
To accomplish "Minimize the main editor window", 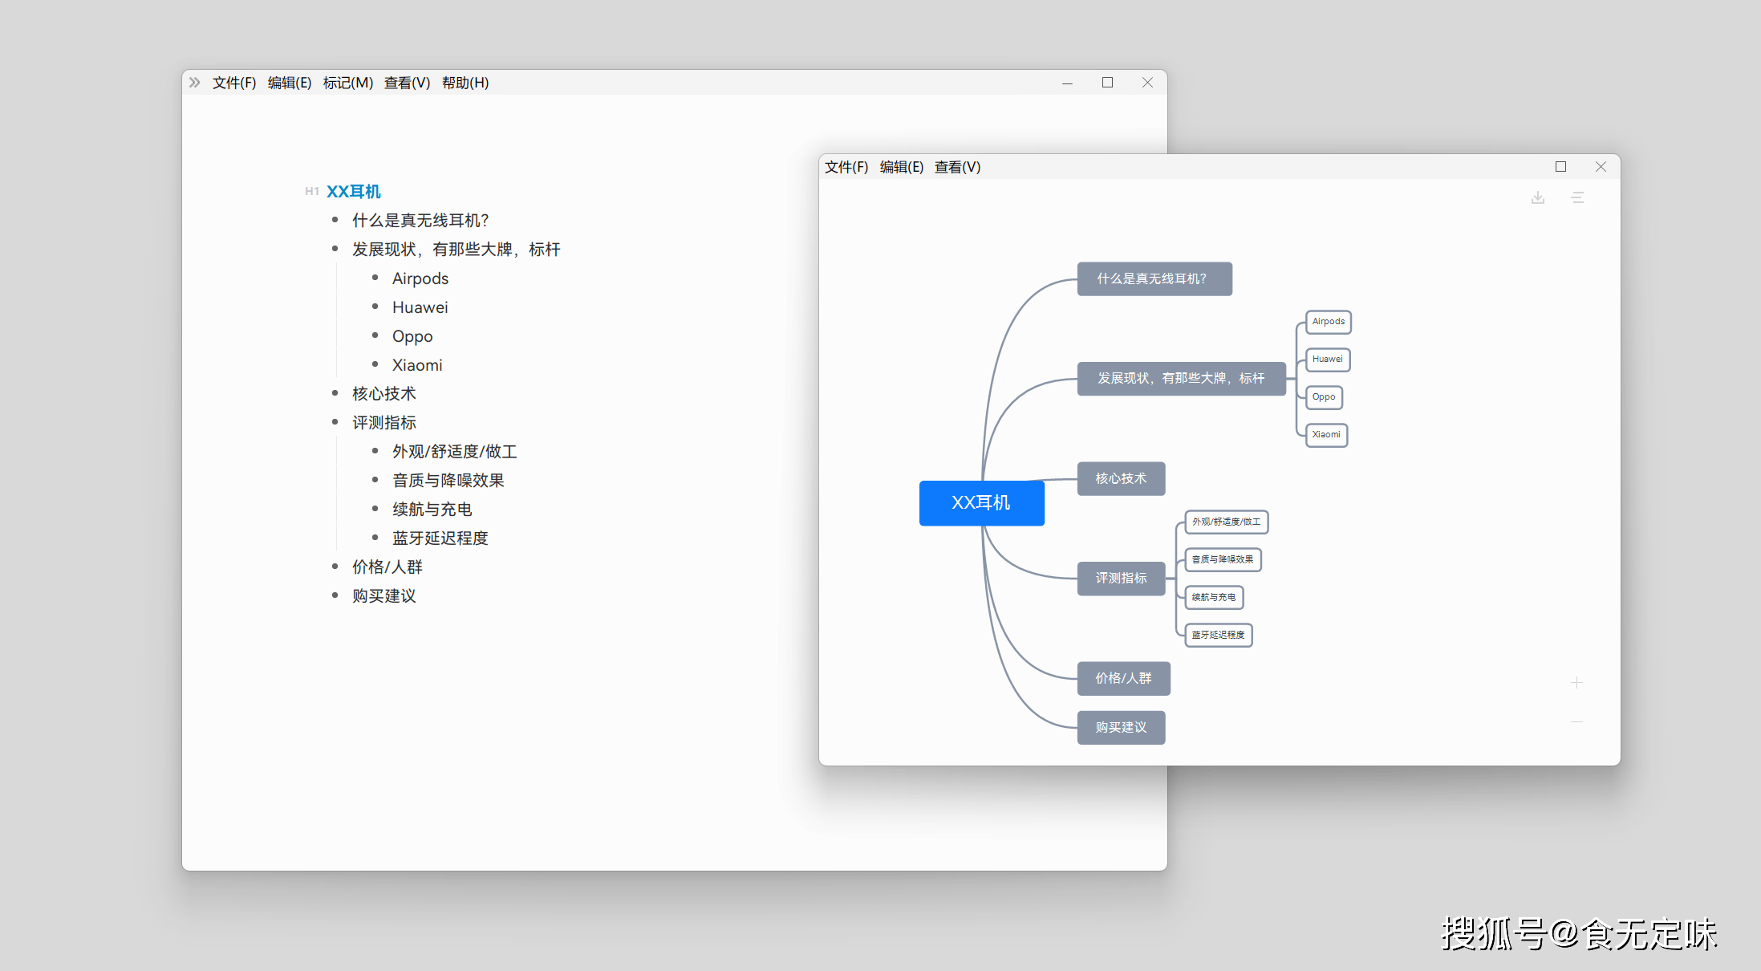I will [x=1067, y=83].
